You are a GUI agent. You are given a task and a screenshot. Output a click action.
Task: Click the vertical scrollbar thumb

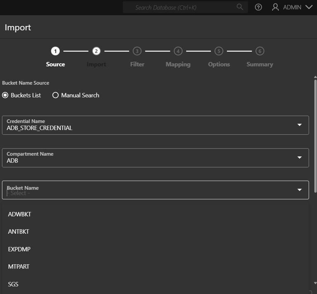coord(315,136)
